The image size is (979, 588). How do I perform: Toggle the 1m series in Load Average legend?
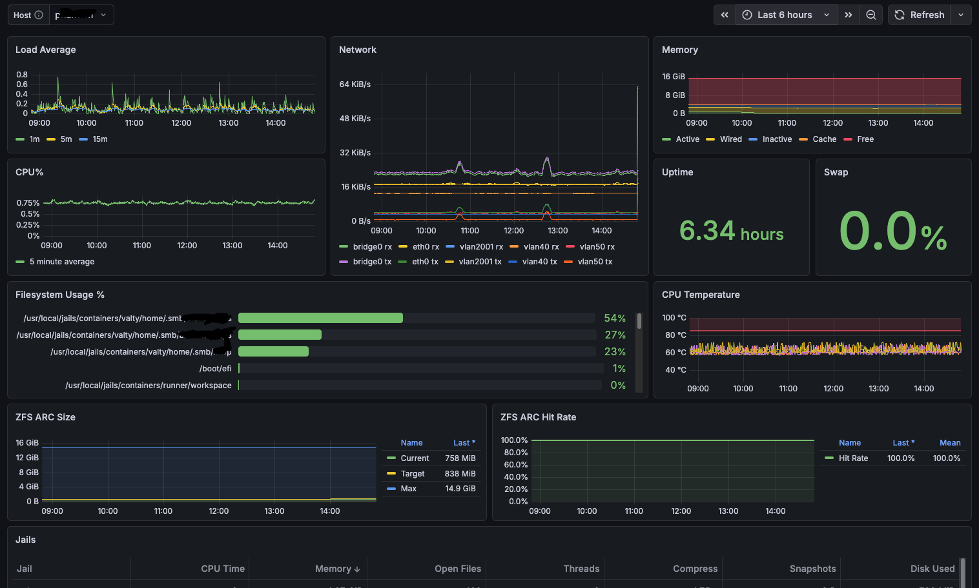pos(34,139)
